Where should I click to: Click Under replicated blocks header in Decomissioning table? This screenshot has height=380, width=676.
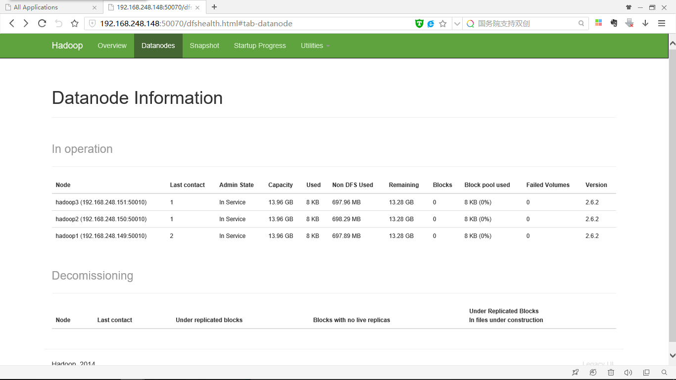point(209,320)
